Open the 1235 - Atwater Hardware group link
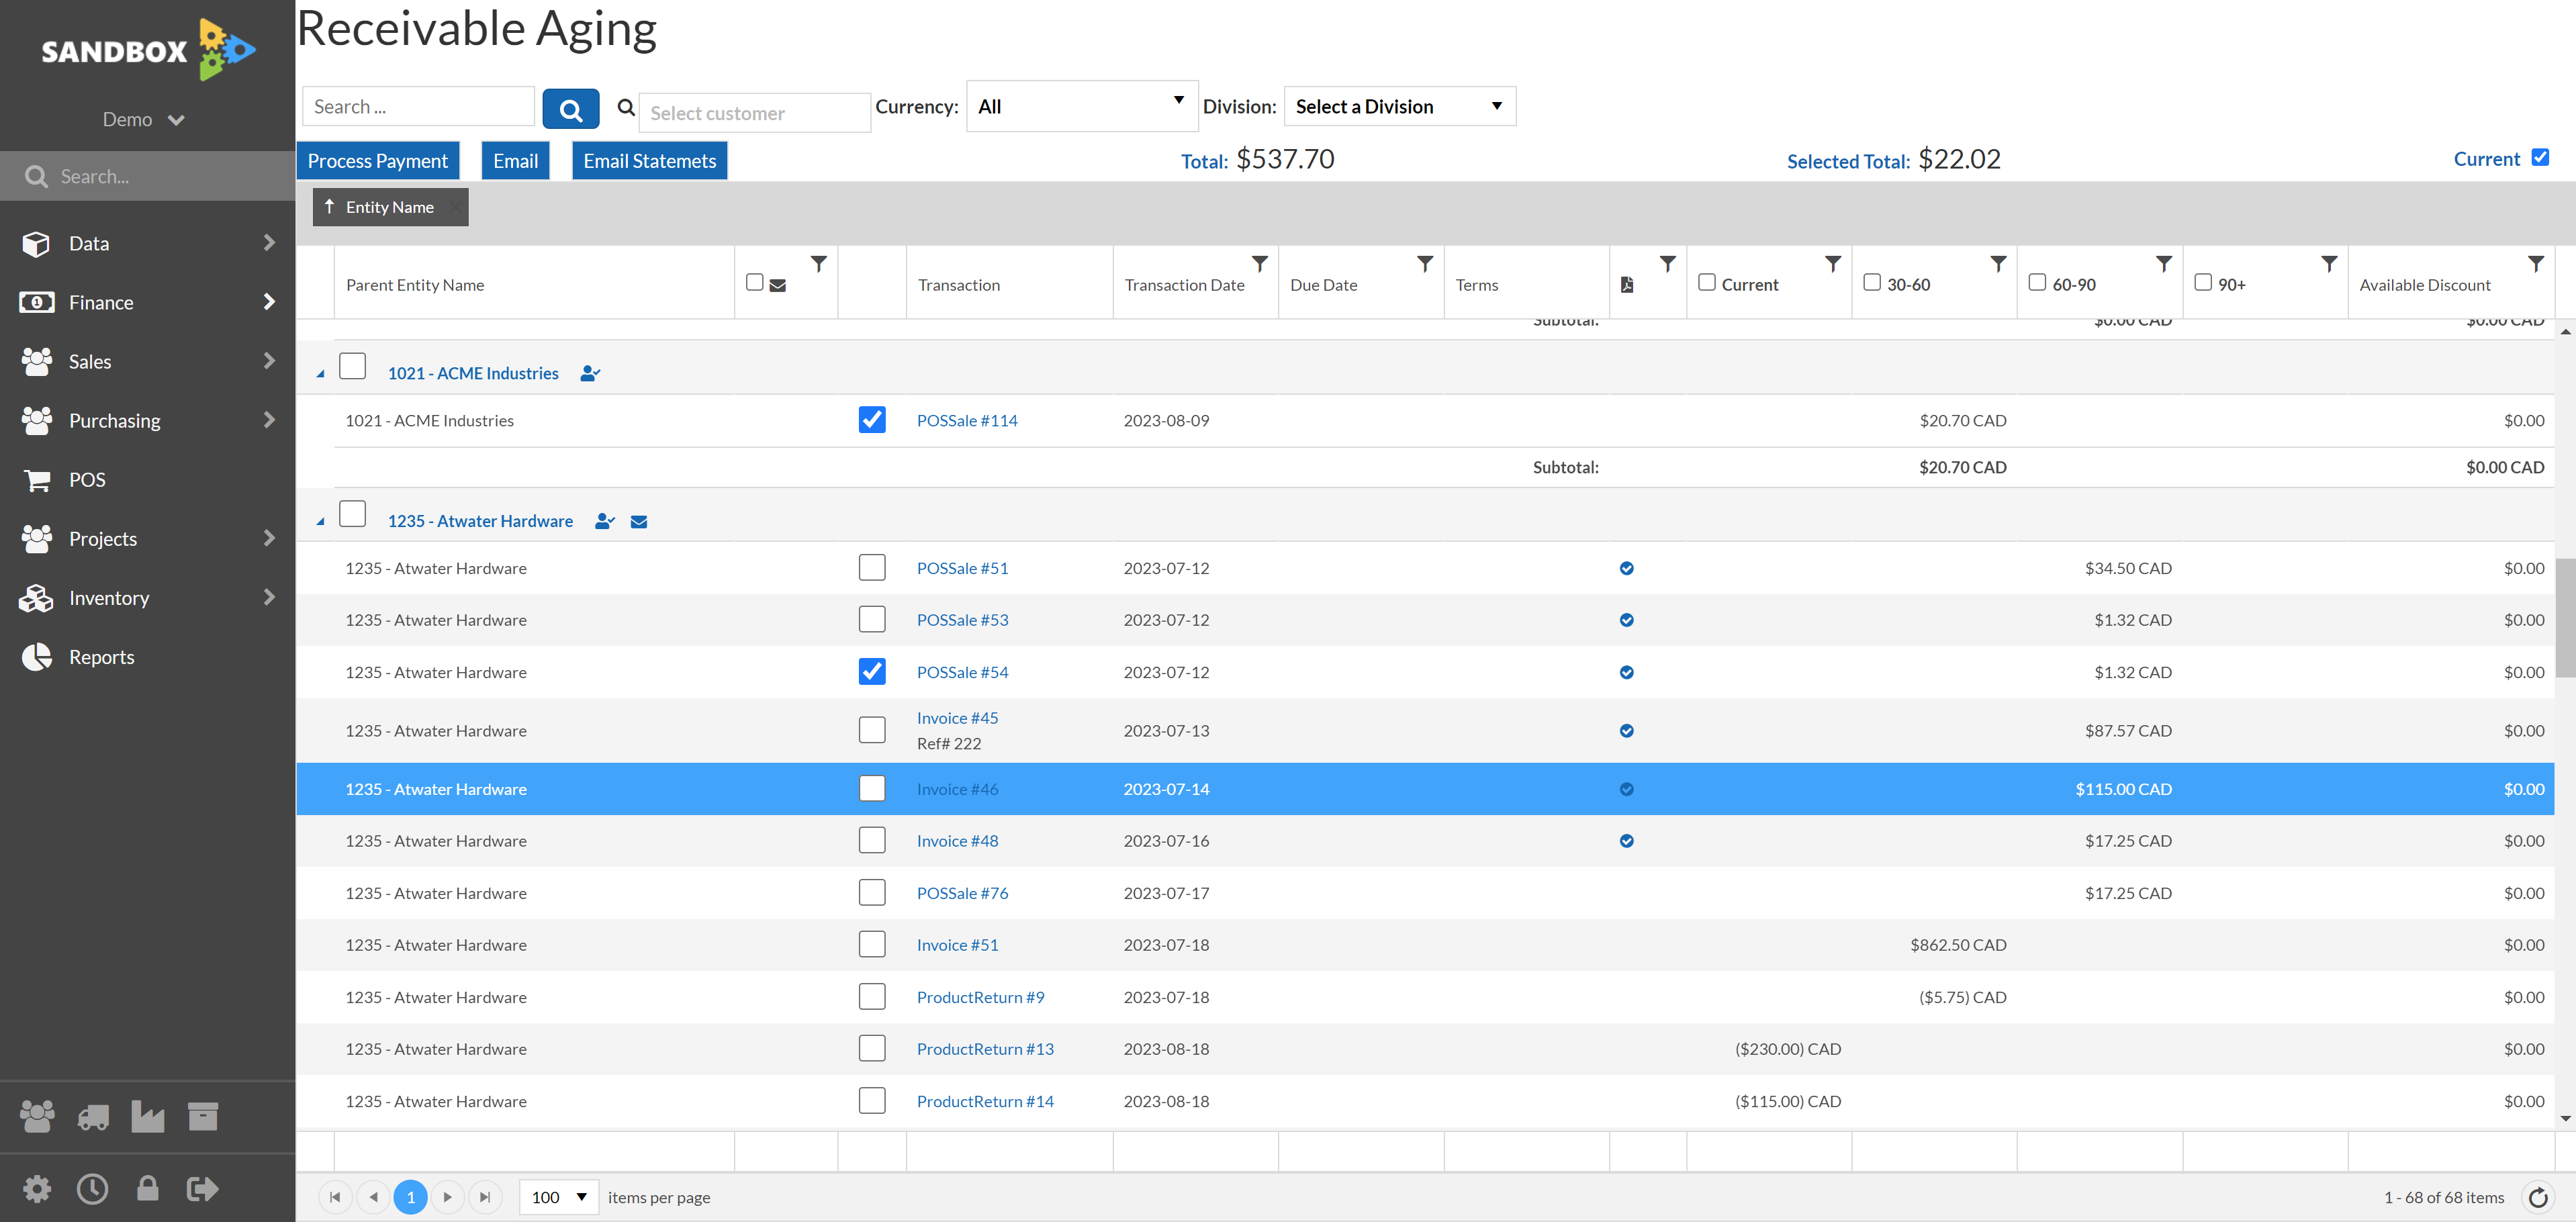Viewport: 2576px width, 1222px height. (480, 521)
